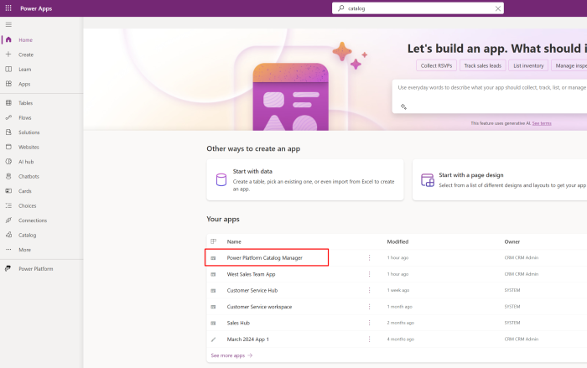
Task: Open more options for Customer Service Hub
Action: tap(369, 290)
